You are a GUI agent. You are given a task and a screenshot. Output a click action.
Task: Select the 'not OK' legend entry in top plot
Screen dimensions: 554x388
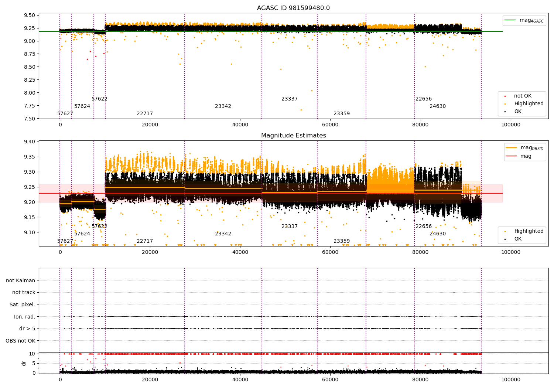click(522, 96)
